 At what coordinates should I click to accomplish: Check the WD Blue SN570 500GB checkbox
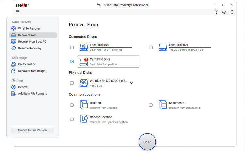pos(72,83)
